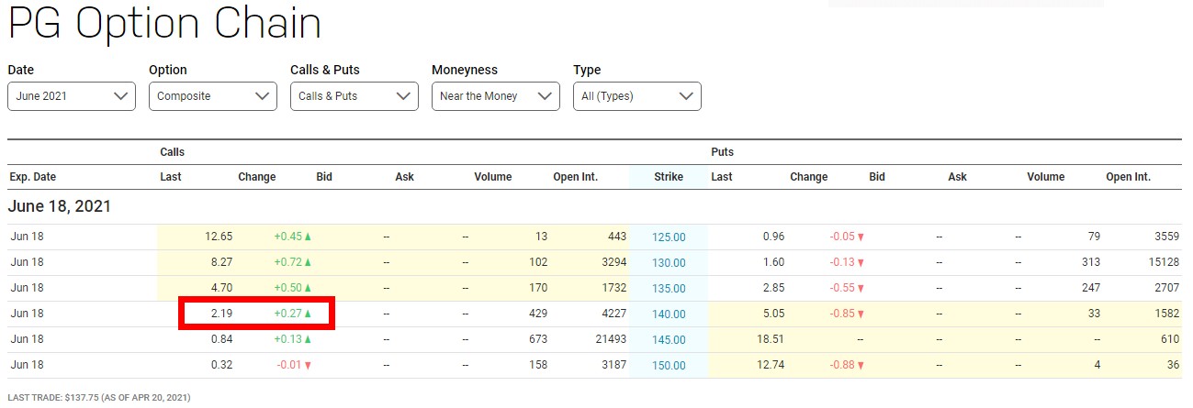Screen dimensions: 1193x408
Task: Click the 2.19 call last price cell
Action: (220, 314)
